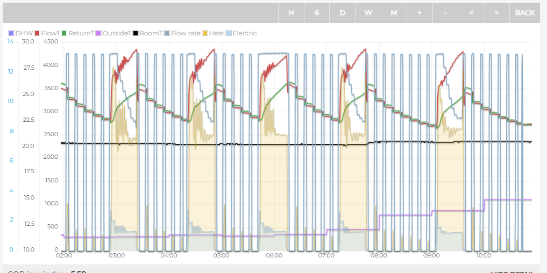
Task: Click the 06:00 label on time axis
Action: tap(274, 256)
